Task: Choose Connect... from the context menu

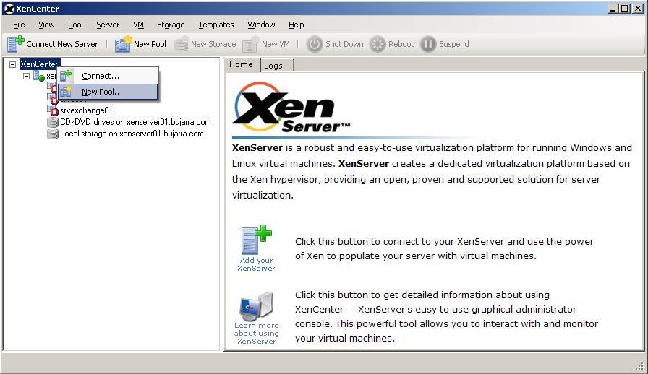Action: [x=108, y=76]
